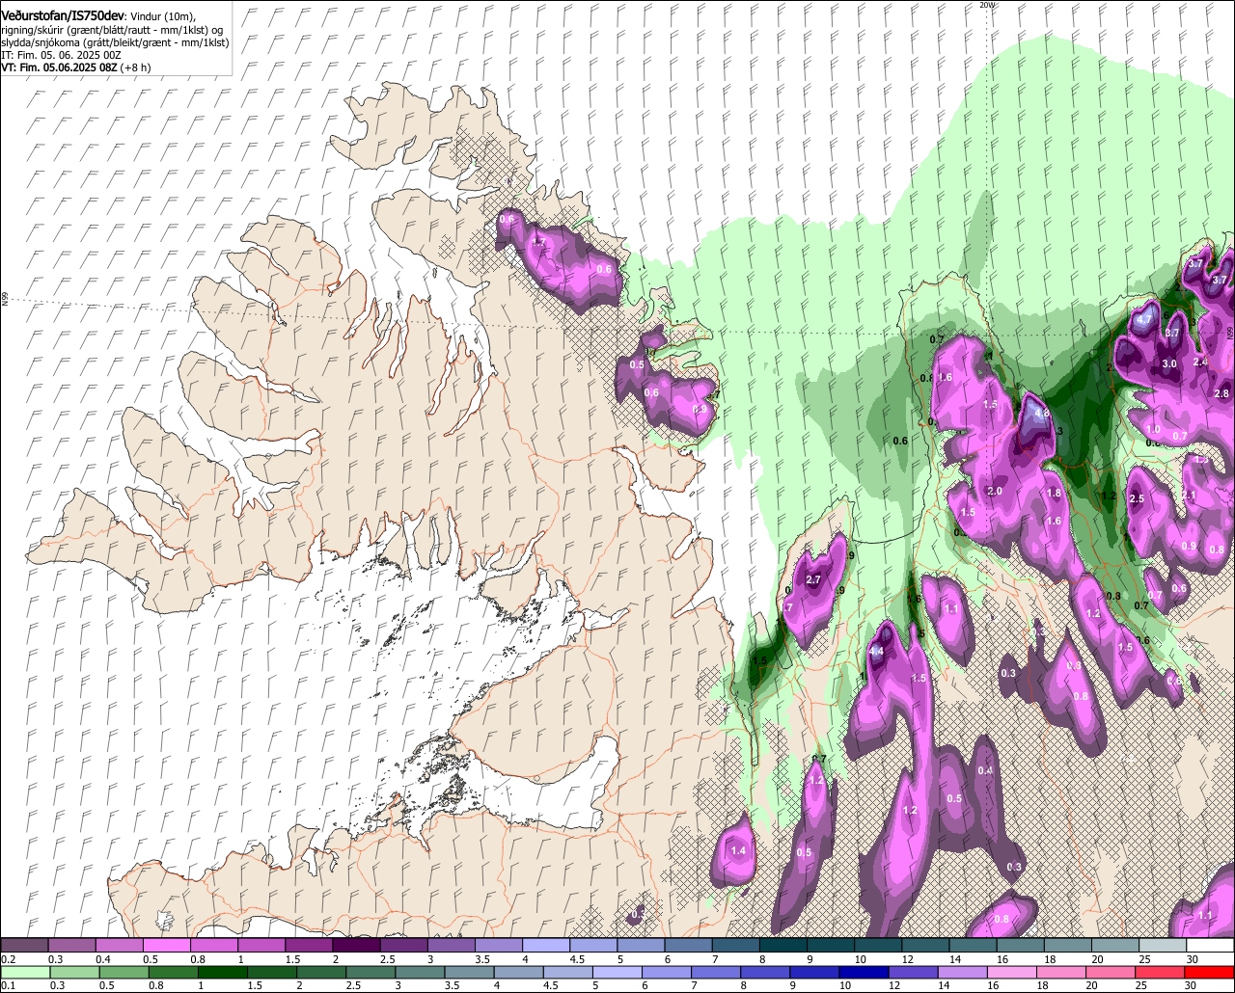
Task: Click the 4.8 snowfall value on the map
Action: click(x=1041, y=414)
